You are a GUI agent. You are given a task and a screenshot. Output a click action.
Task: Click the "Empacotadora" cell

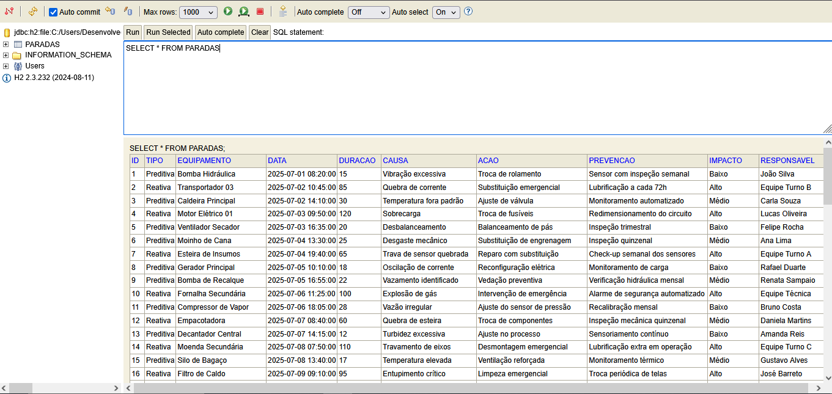pos(221,321)
